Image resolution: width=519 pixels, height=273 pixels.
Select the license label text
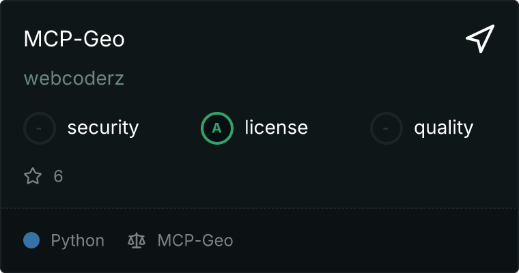tap(276, 128)
